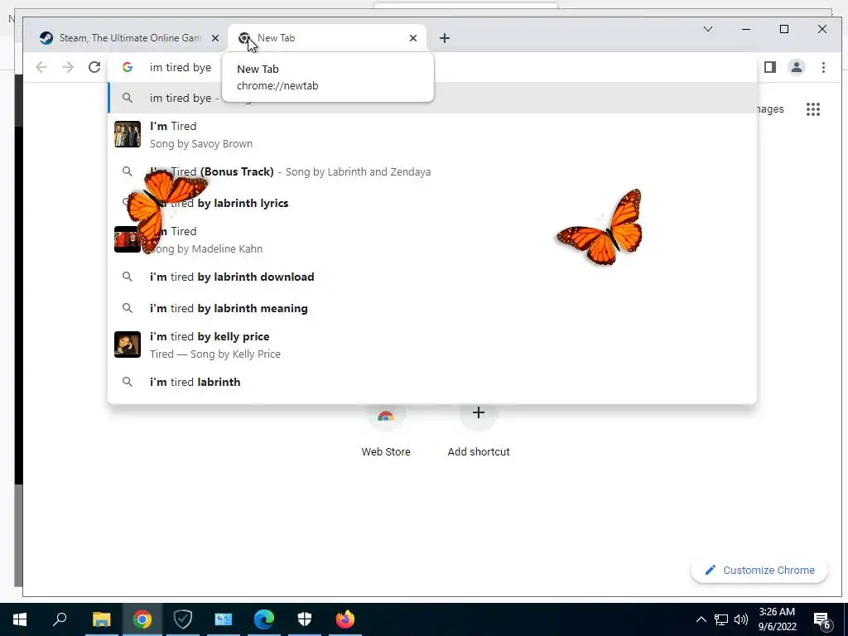Reload the page
The width and height of the screenshot is (848, 636).
[94, 67]
